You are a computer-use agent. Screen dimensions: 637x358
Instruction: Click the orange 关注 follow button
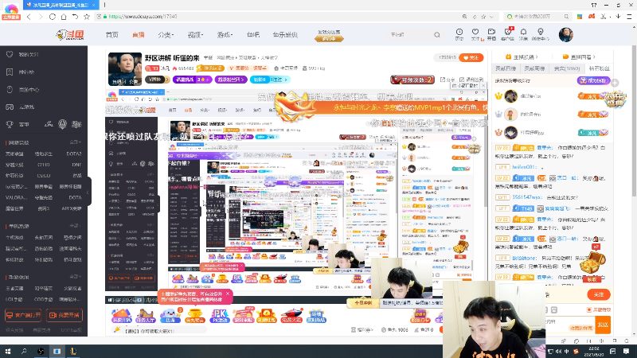pos(471,57)
